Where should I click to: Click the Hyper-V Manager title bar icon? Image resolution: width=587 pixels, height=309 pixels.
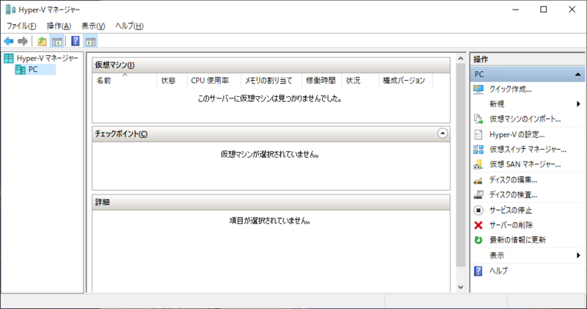coord(10,10)
